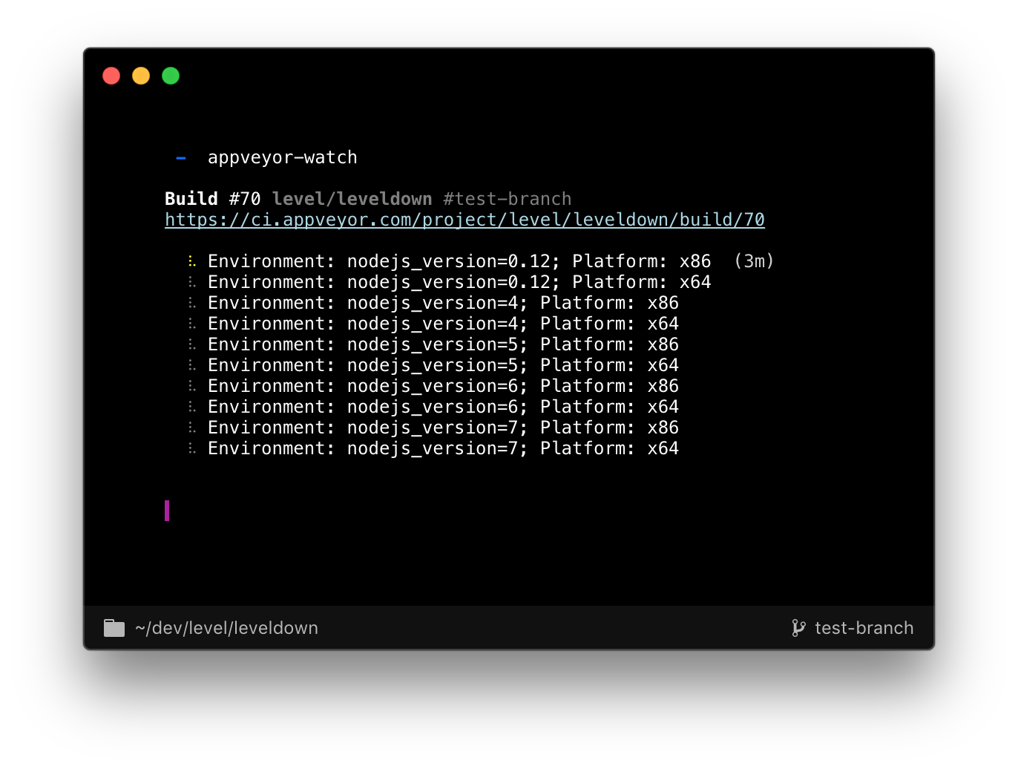Viewport: 1018px width, 769px height.
Task: Click the yellow spinner beside nodejs_version=0.12 x86
Action: coord(192,261)
